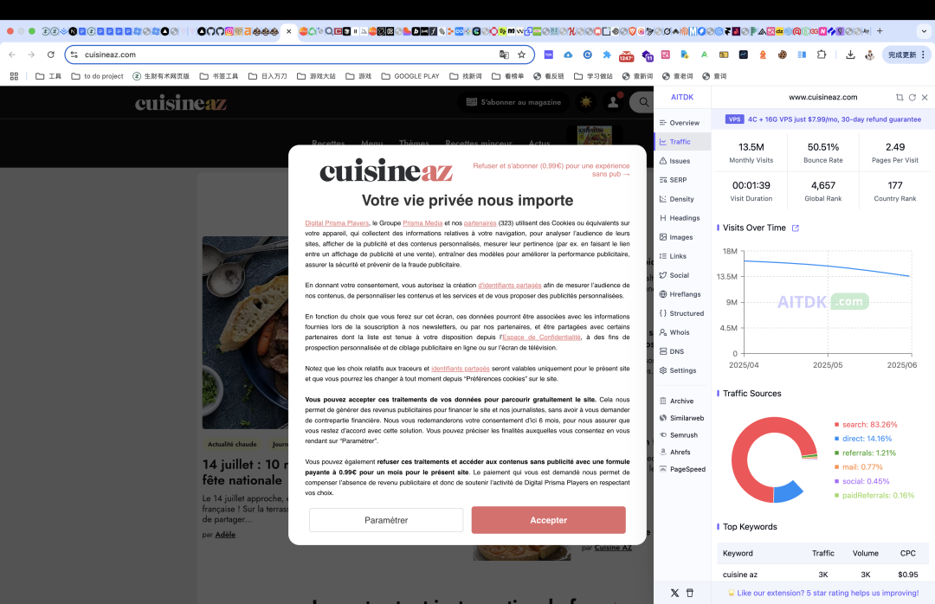
Task: Click the Similarweb icon in AITDK sidebar
Action: point(663,419)
